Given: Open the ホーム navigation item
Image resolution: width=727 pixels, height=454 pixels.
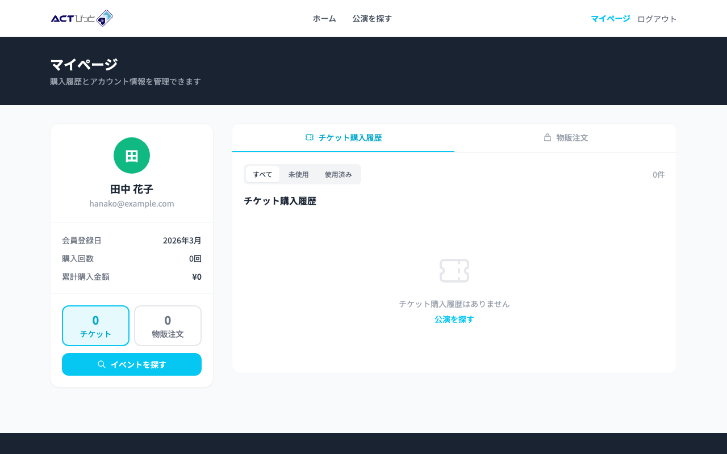Looking at the screenshot, I should coord(324,18).
